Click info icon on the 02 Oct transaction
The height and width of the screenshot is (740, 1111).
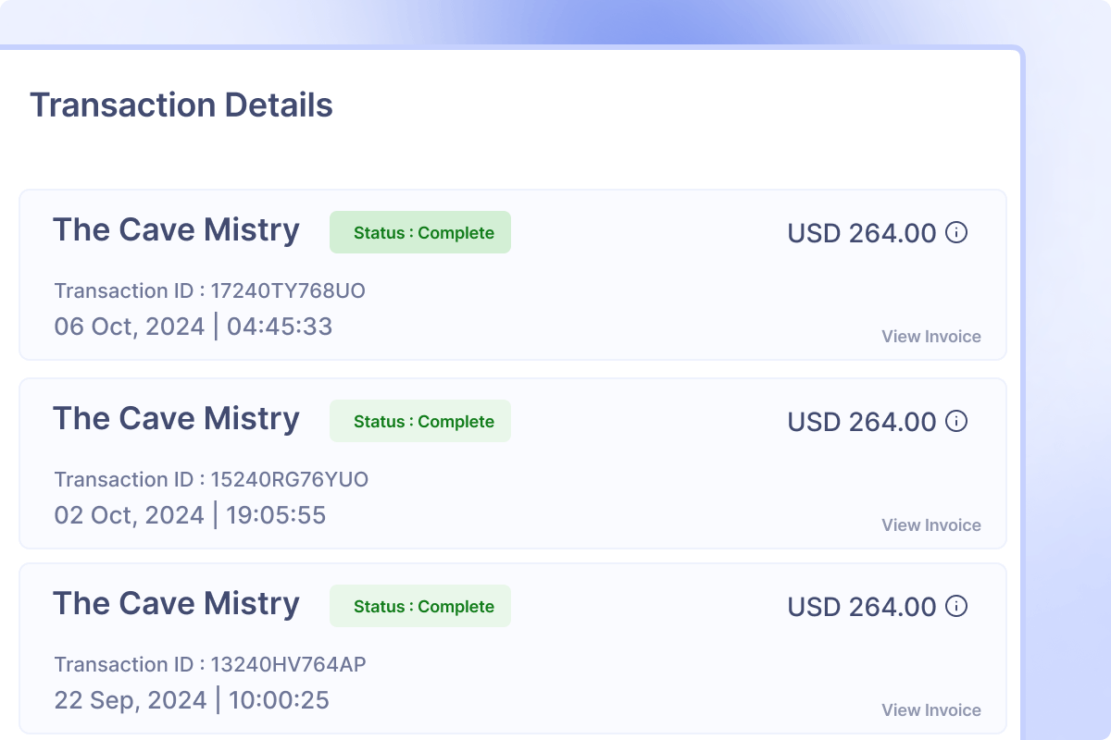[956, 421]
